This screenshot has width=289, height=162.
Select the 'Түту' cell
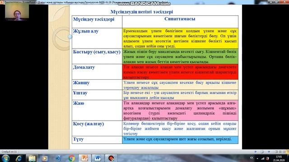(x=97, y=140)
